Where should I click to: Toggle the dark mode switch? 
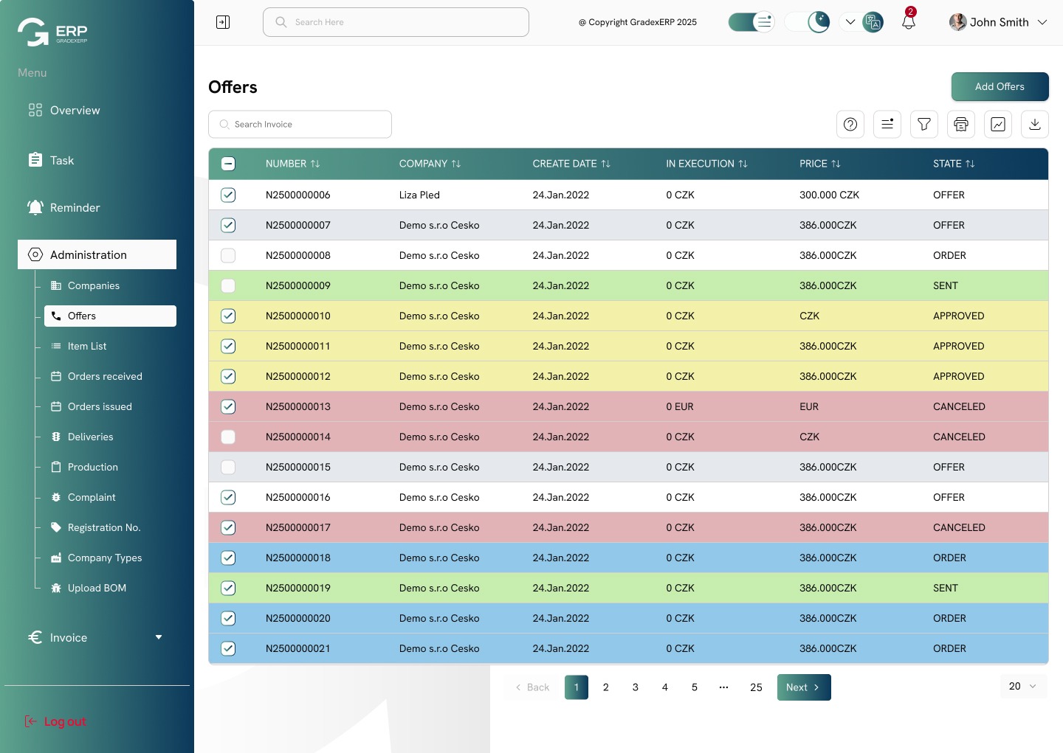(807, 22)
